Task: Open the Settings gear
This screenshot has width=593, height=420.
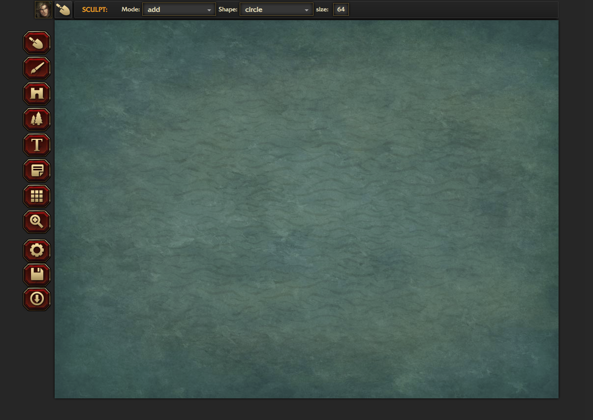Action: pos(37,251)
